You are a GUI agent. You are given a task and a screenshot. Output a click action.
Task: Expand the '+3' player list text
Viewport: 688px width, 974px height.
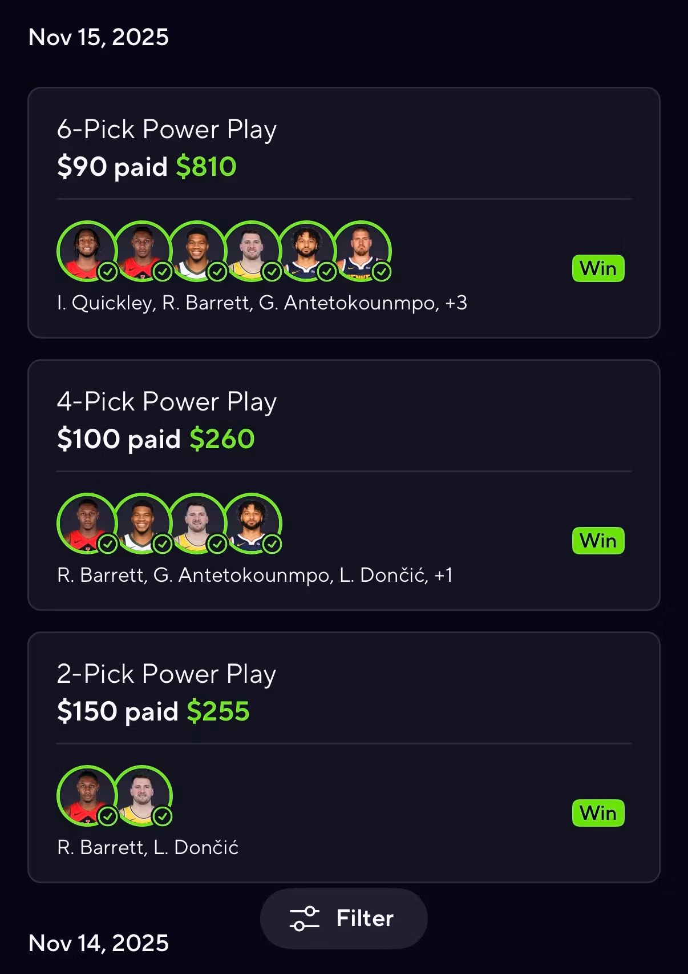[x=456, y=303]
